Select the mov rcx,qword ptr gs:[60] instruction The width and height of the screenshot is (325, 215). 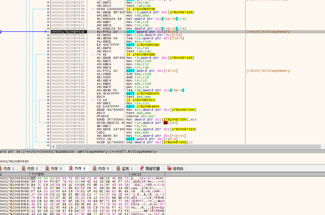tap(152, 123)
